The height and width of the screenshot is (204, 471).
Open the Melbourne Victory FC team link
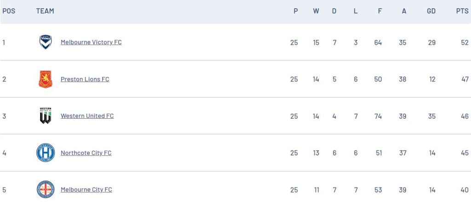pyautogui.click(x=91, y=42)
